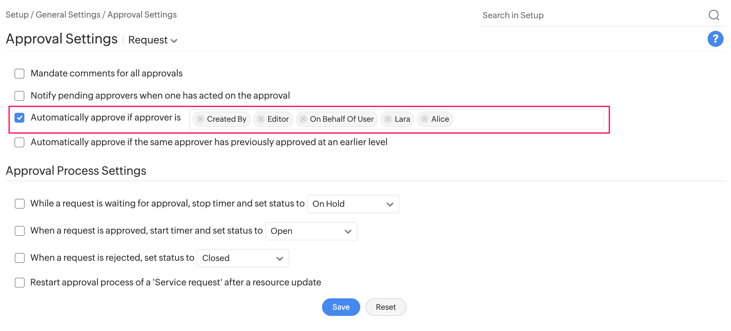Open the On Hold status dropdown

tap(353, 204)
